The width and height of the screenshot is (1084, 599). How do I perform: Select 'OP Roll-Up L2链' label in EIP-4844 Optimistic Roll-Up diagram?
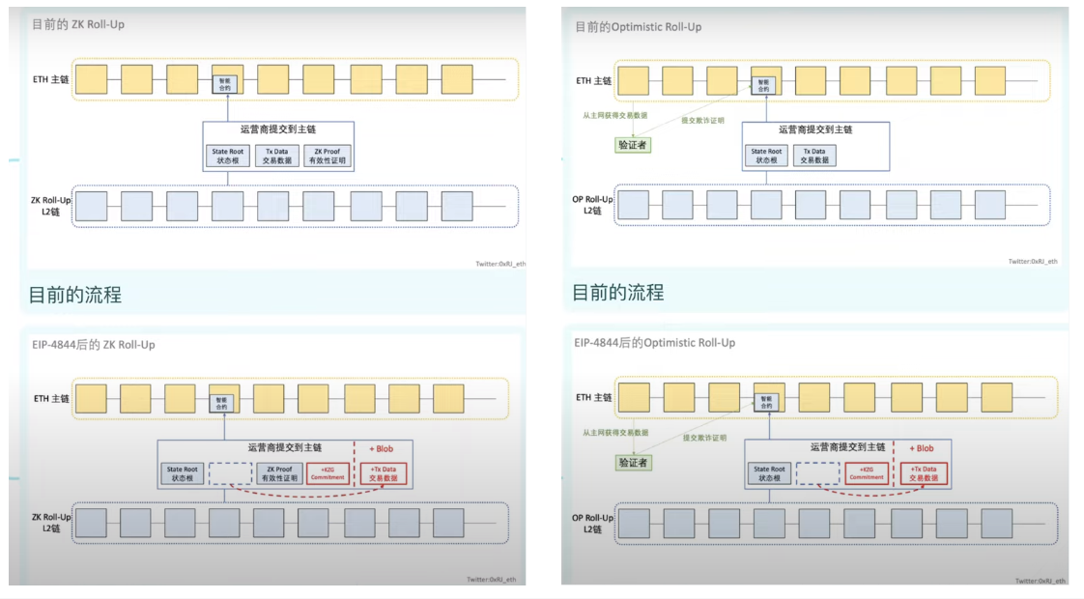[x=592, y=524]
